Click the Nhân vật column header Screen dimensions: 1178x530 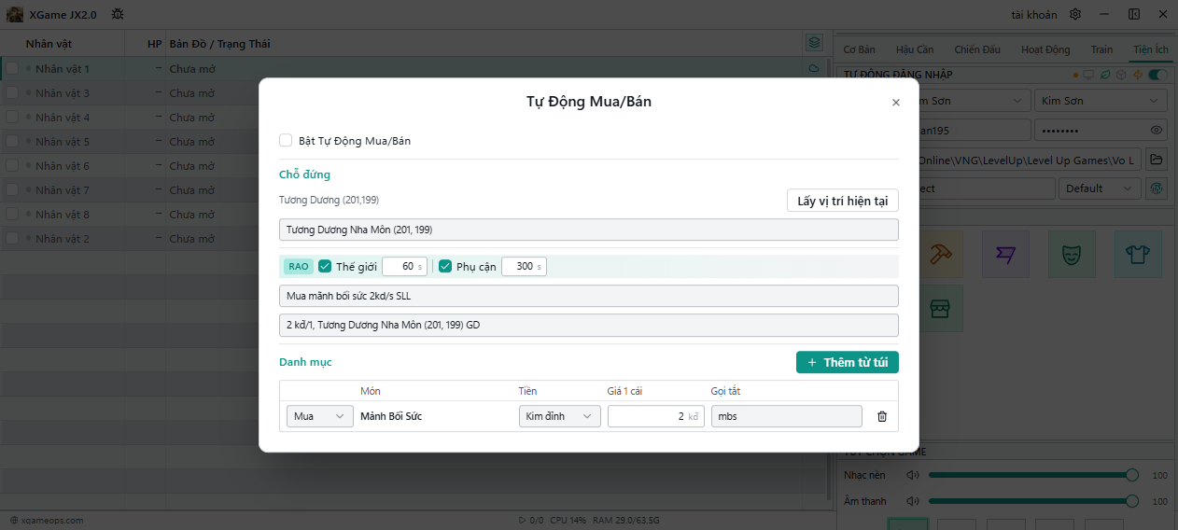point(49,44)
